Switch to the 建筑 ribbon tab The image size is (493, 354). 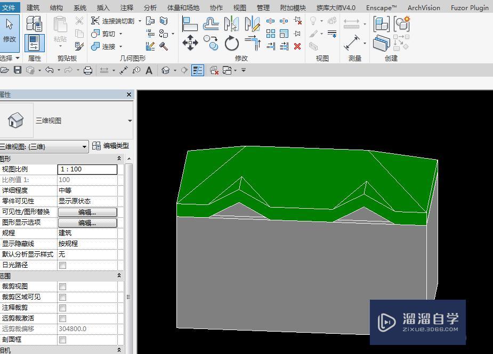[33, 7]
